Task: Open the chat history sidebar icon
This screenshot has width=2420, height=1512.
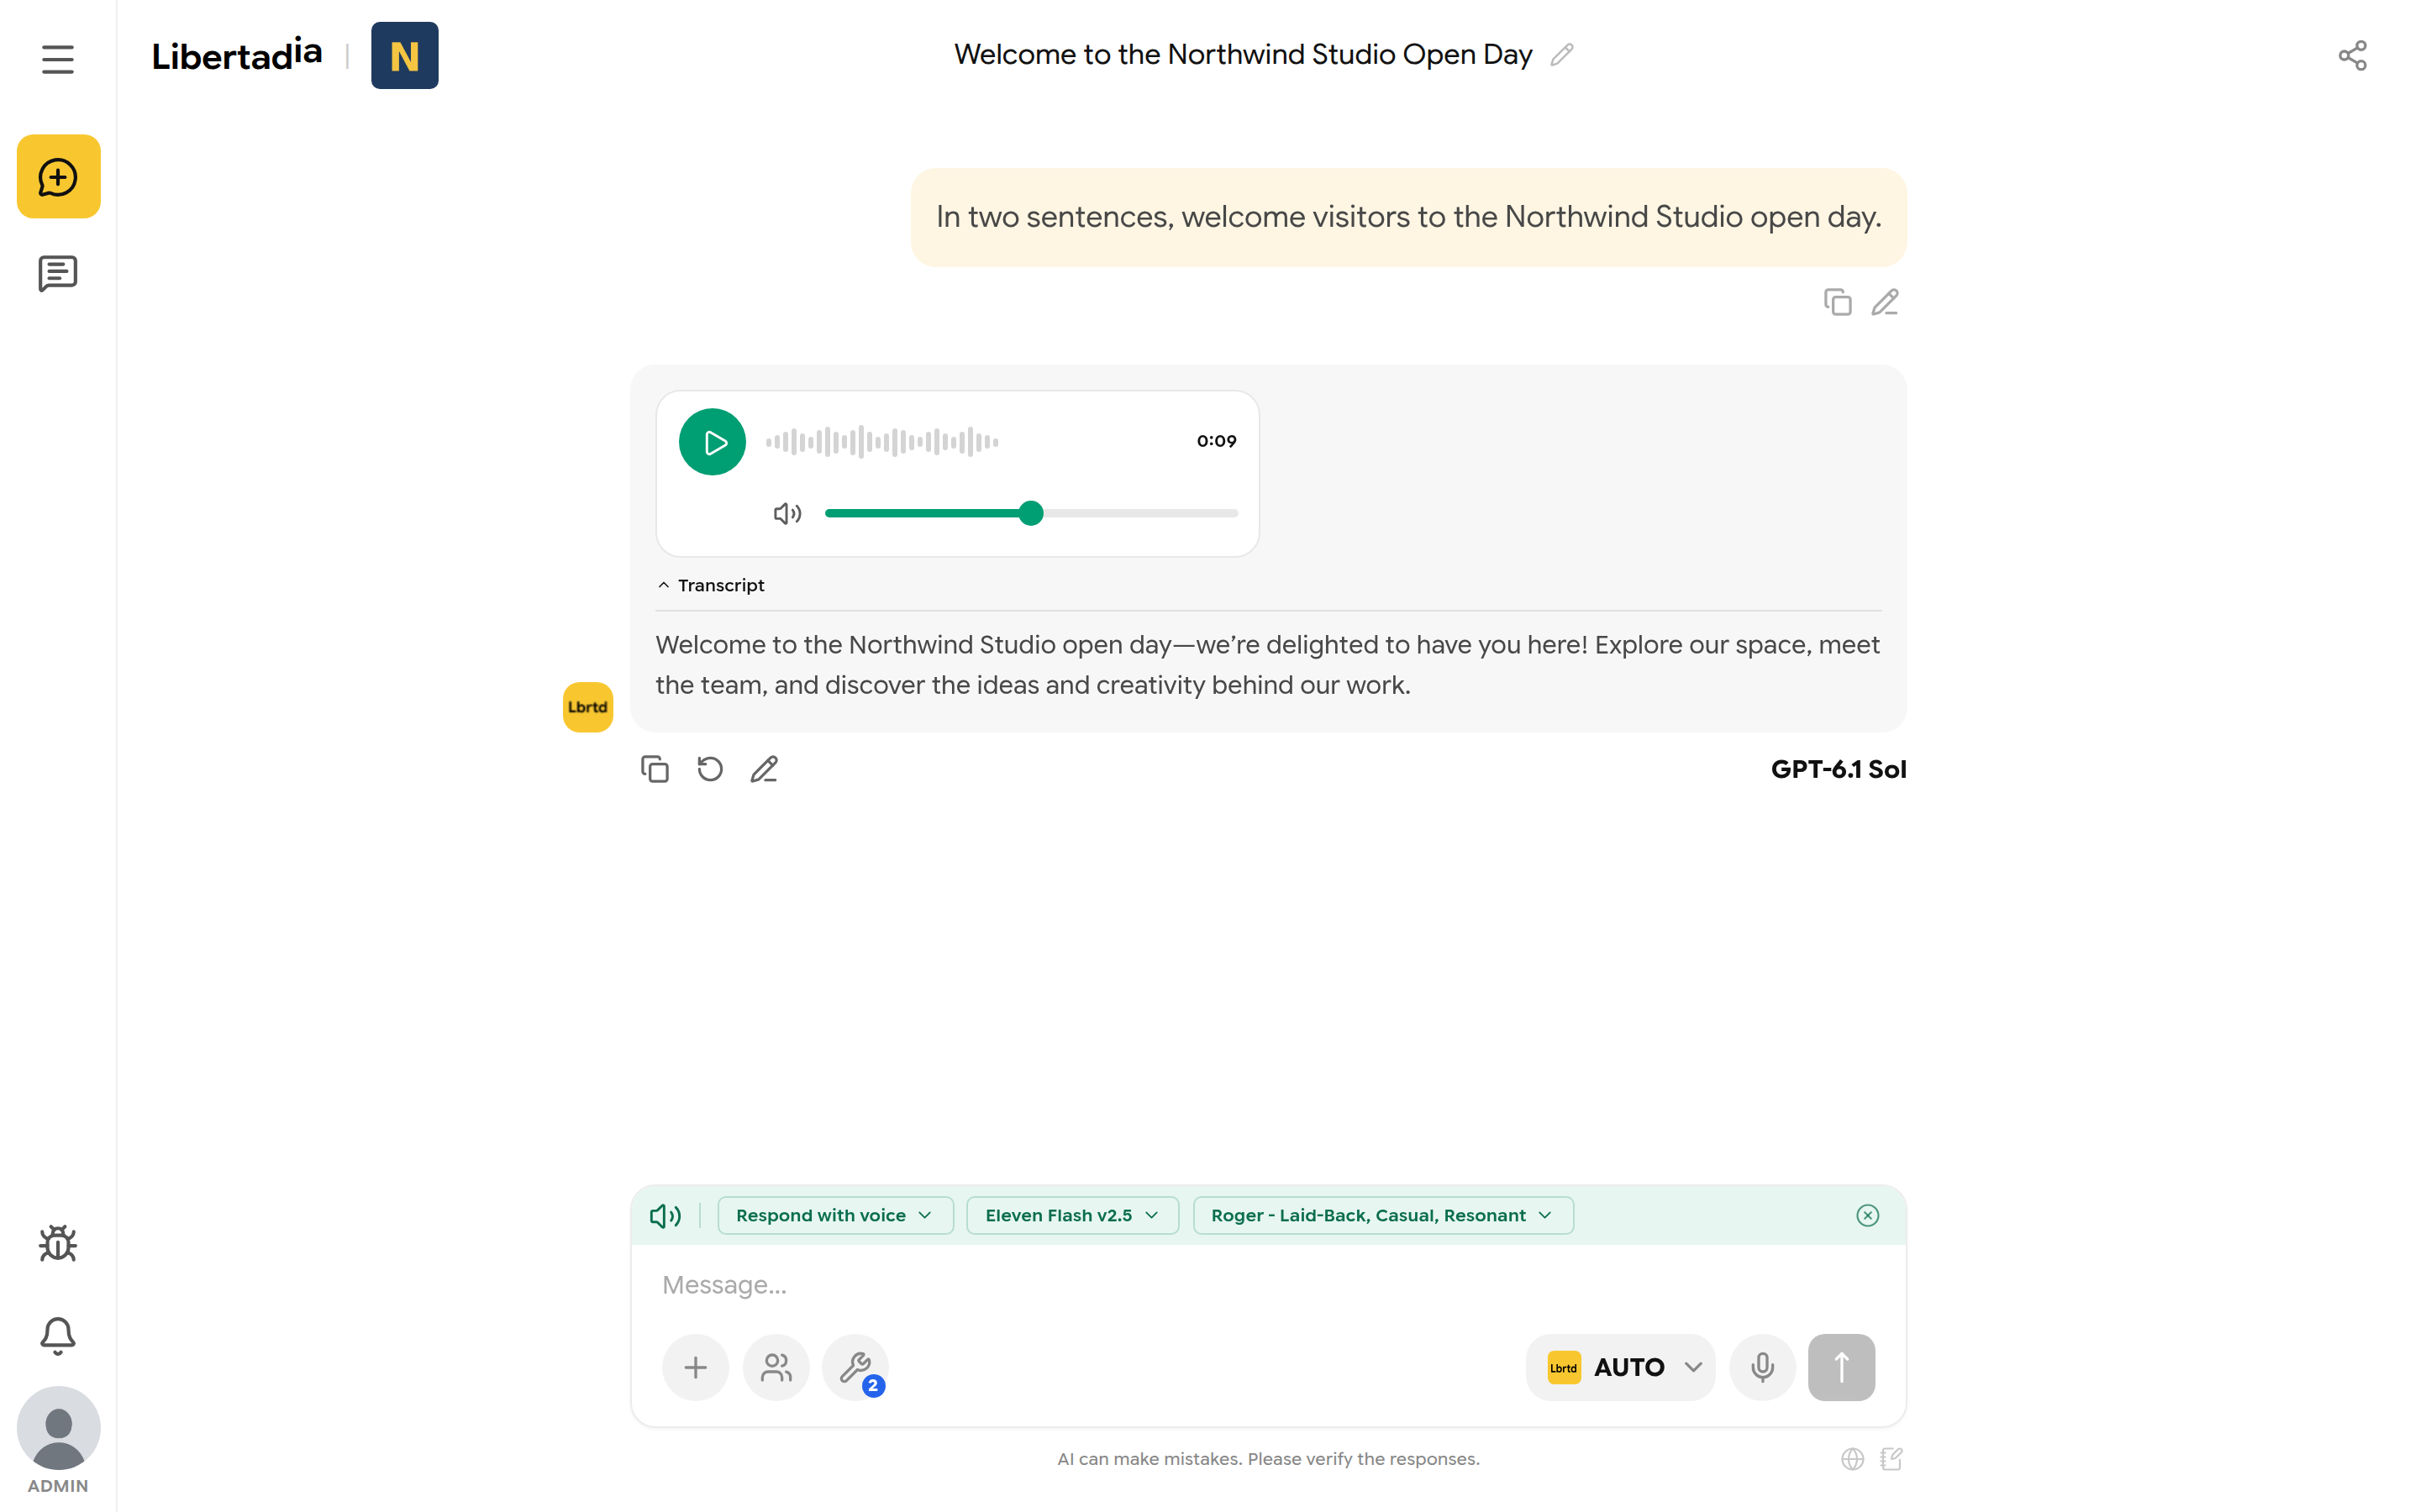Action: [x=58, y=273]
